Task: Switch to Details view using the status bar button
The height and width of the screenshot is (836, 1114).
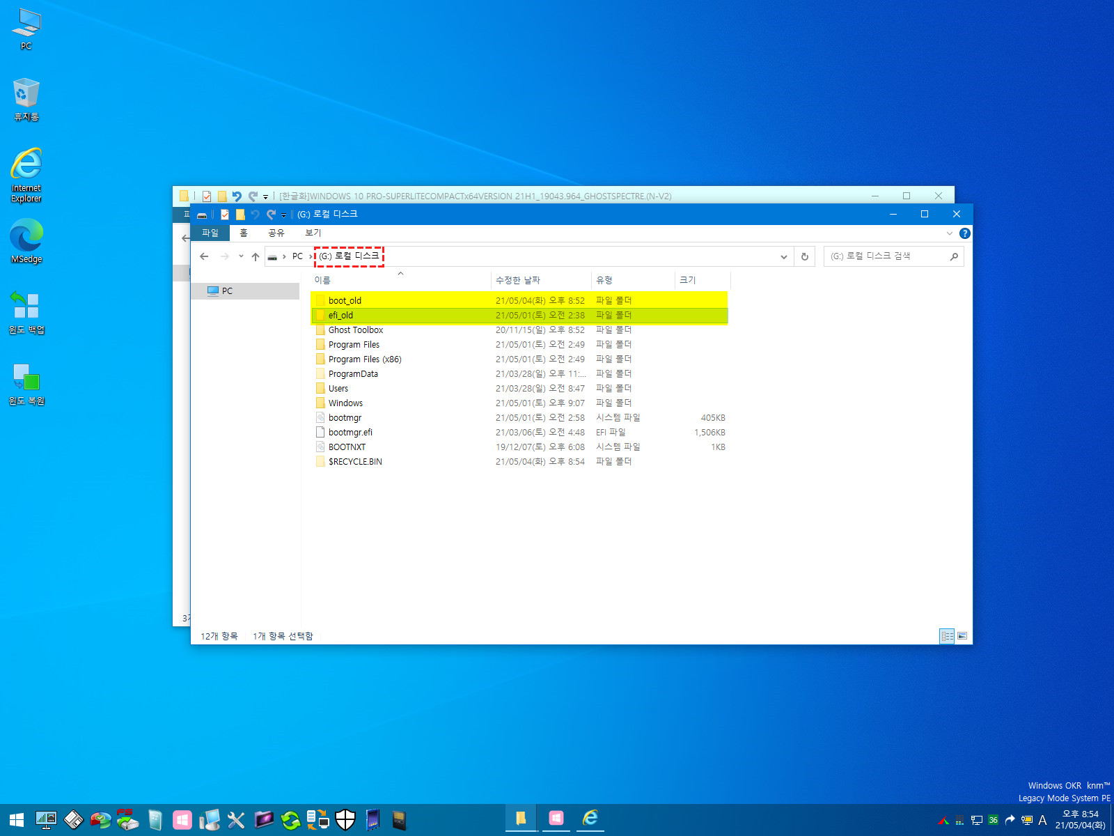Action: pyautogui.click(x=947, y=636)
